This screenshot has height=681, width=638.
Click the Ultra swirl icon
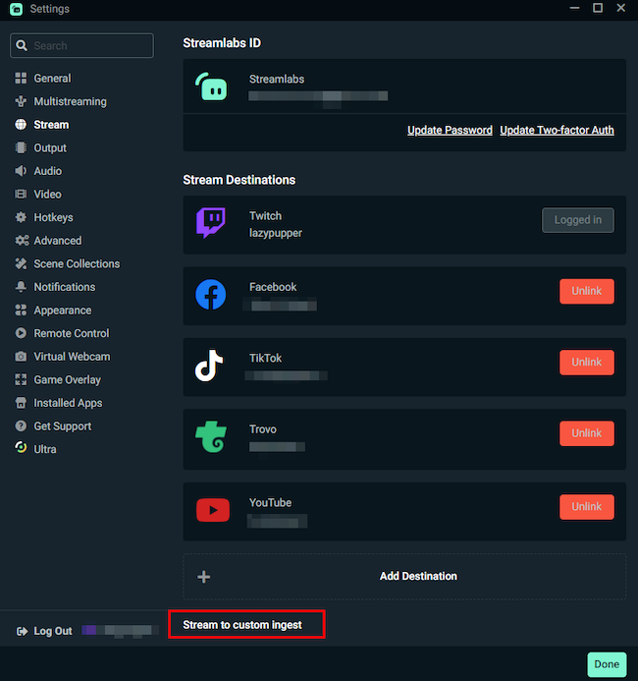(21, 447)
